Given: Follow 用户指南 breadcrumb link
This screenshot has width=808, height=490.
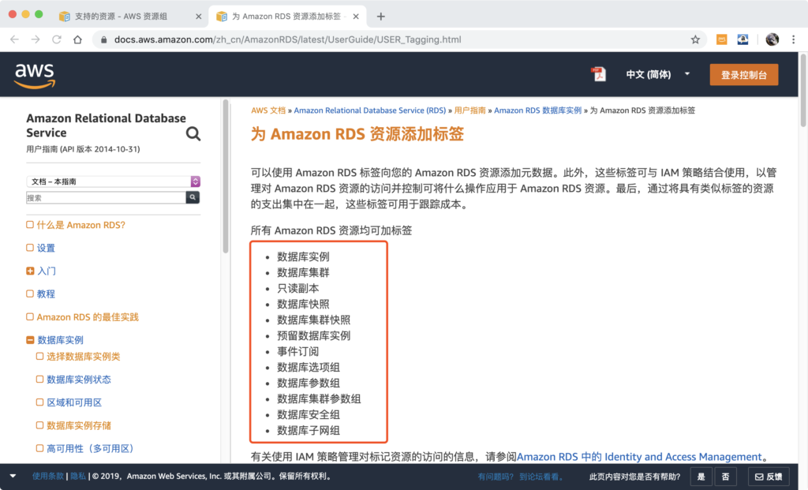Looking at the screenshot, I should 469,110.
